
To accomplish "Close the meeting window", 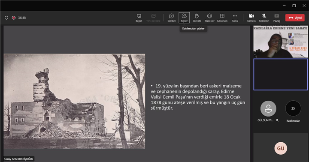I will coord(304,6).
